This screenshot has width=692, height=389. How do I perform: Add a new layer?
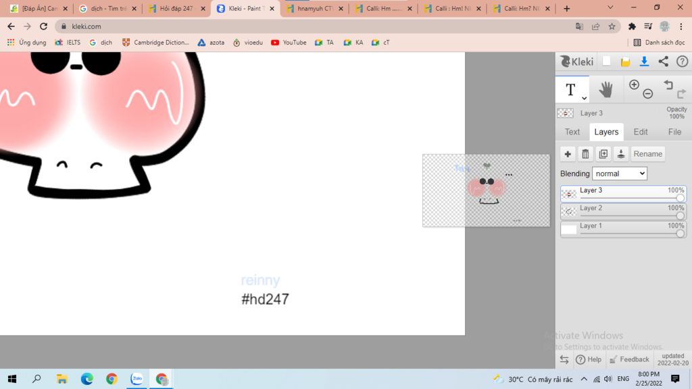tap(568, 154)
